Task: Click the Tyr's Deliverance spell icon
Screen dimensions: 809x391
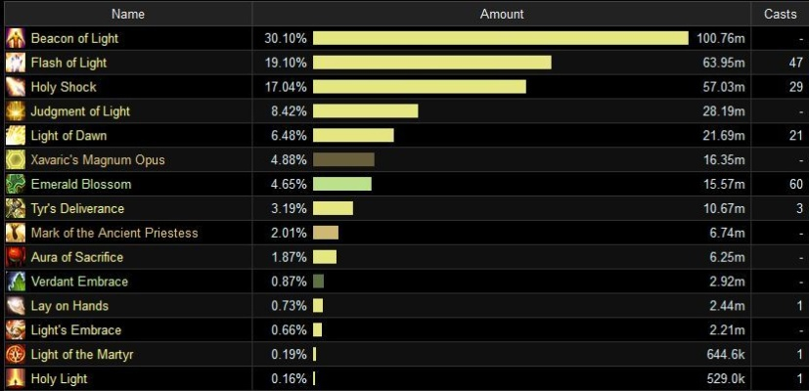Action: point(16,209)
